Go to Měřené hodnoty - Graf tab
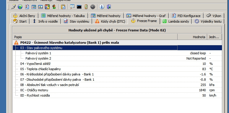The width and height of the screenshot is (229, 113). (x=146, y=16)
